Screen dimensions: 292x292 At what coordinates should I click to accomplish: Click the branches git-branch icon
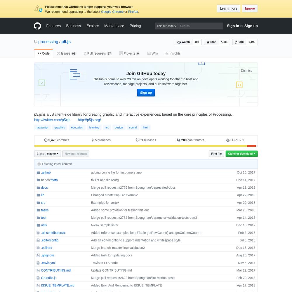(x=93, y=140)
